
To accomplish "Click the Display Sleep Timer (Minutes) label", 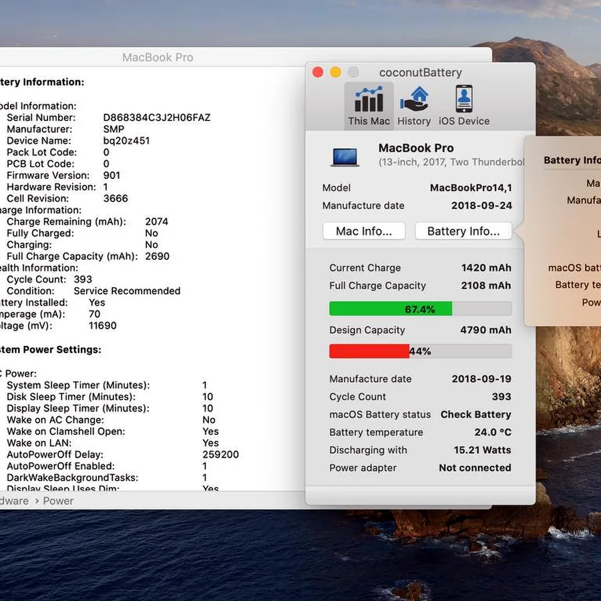I will coord(78,408).
